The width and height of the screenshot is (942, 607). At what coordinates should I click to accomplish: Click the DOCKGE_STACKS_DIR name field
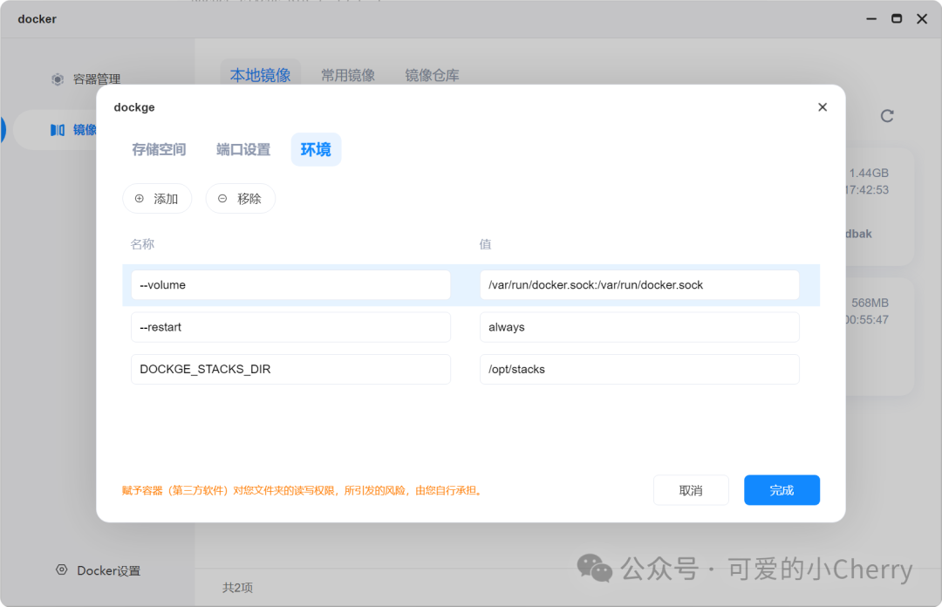tap(290, 369)
